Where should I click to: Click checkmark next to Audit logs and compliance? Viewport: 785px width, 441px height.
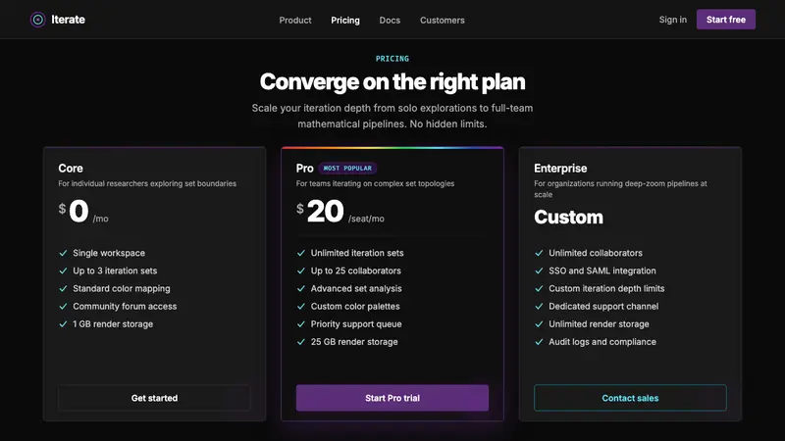coord(539,342)
